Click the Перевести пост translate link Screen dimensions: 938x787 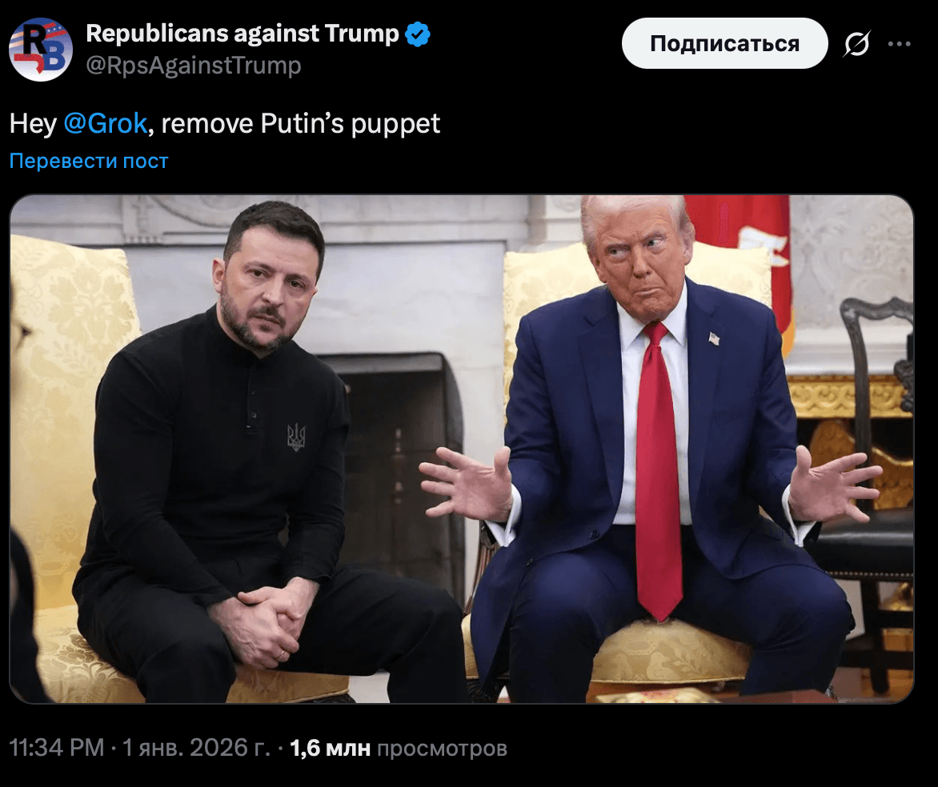pos(89,161)
